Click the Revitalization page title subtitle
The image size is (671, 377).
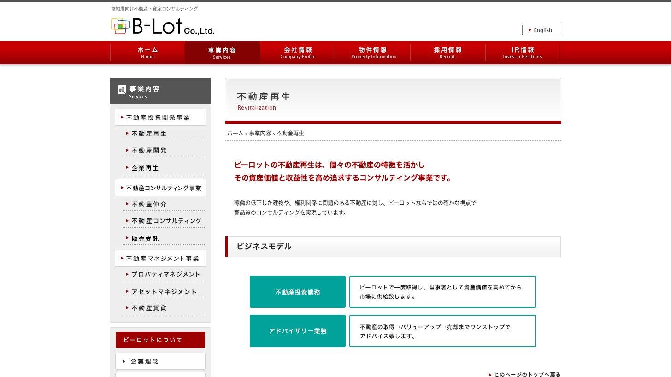click(257, 108)
